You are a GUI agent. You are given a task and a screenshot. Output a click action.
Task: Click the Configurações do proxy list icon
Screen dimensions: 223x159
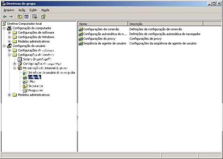click(x=80, y=39)
